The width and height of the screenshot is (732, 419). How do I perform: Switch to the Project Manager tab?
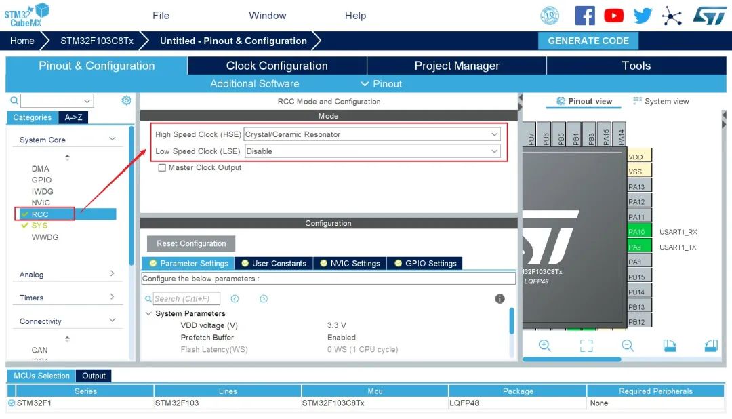tap(457, 66)
